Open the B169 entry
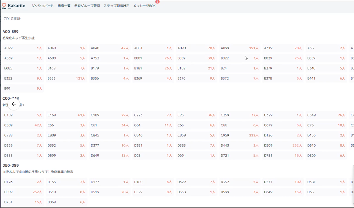 point(66,68)
